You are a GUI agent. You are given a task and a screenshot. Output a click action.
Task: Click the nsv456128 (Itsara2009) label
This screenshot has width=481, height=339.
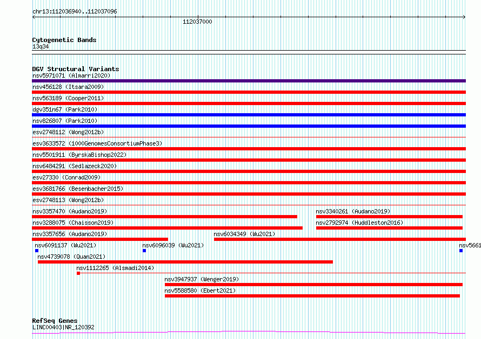tap(68, 87)
